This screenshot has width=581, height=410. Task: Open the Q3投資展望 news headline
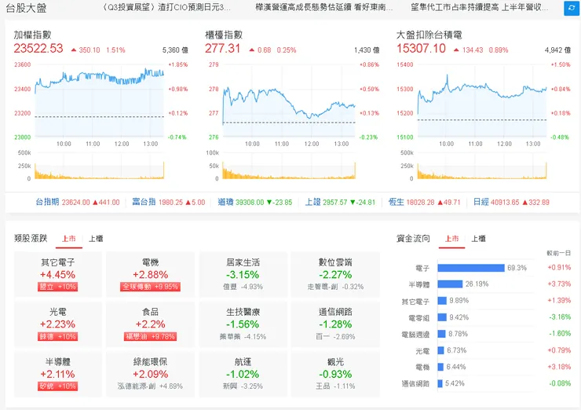(x=166, y=7)
